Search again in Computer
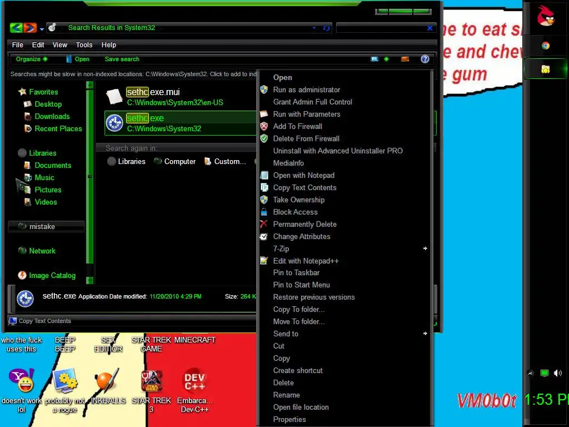The width and height of the screenshot is (569, 427). click(174, 161)
